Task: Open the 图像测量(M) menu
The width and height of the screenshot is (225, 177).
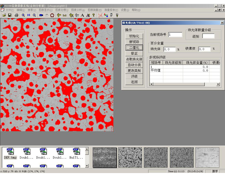Action: (x=95, y=10)
